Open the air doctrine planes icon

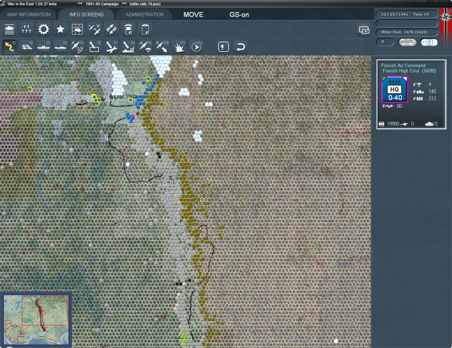94,30
